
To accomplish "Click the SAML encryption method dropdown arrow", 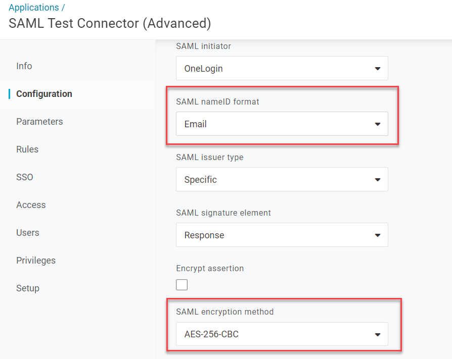I will (x=377, y=334).
